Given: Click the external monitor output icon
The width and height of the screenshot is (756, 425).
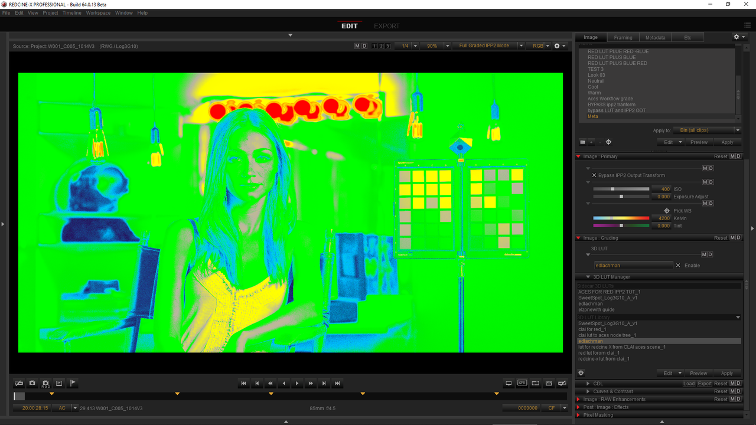Looking at the screenshot, I should [x=509, y=383].
